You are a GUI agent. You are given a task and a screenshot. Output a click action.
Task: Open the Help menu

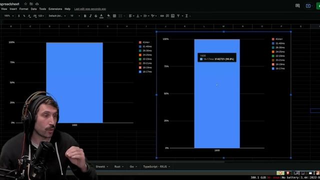[67, 9]
